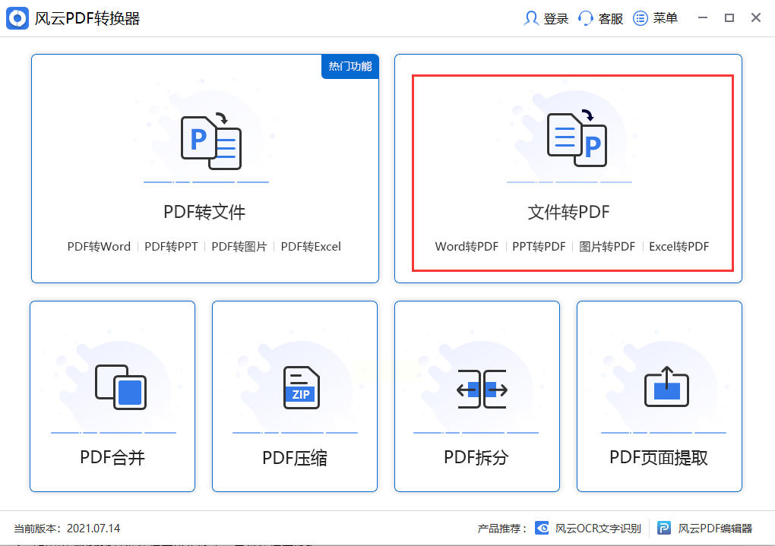This screenshot has height=546, width=775.
Task: Choose PDF转图片 option
Action: (x=239, y=247)
